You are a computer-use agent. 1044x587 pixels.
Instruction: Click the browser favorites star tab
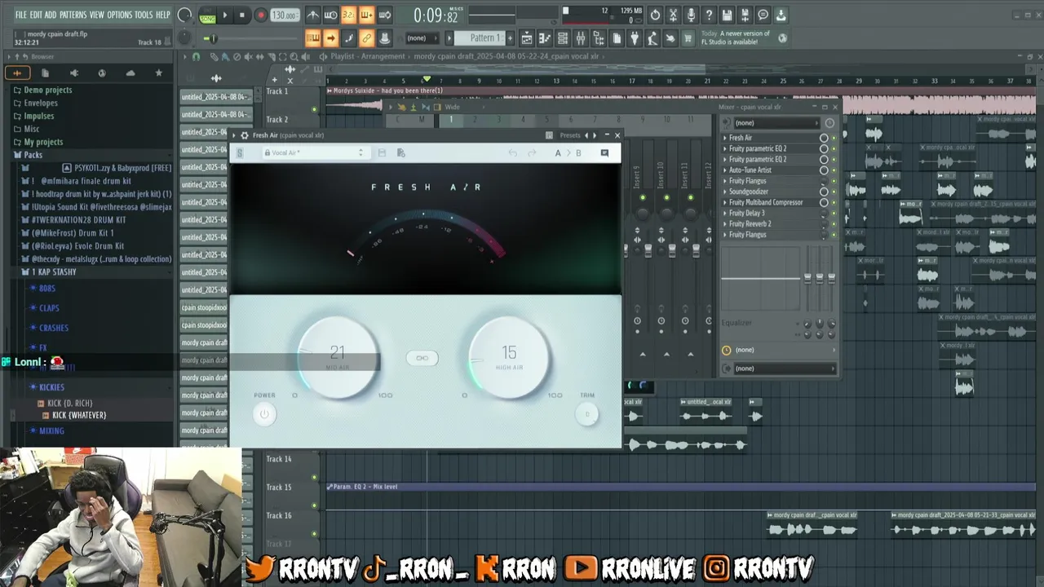pos(158,73)
